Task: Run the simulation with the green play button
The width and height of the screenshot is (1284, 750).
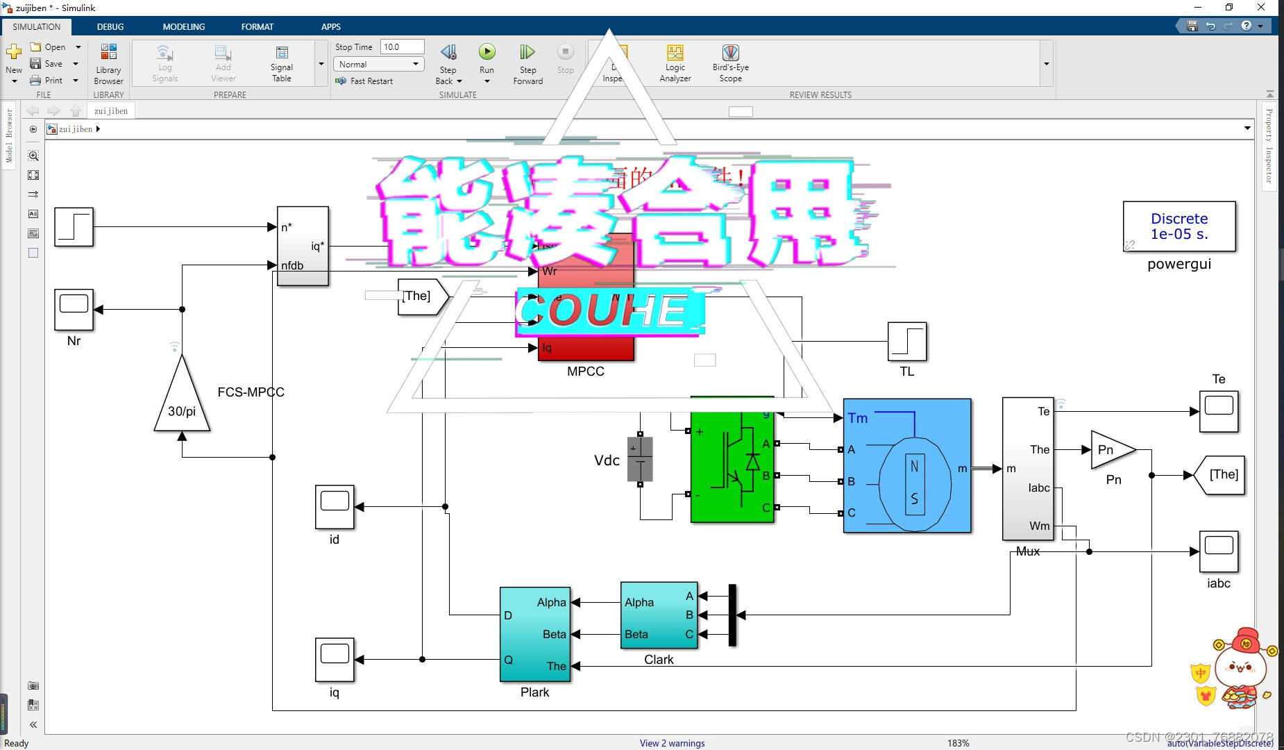Action: point(487,52)
